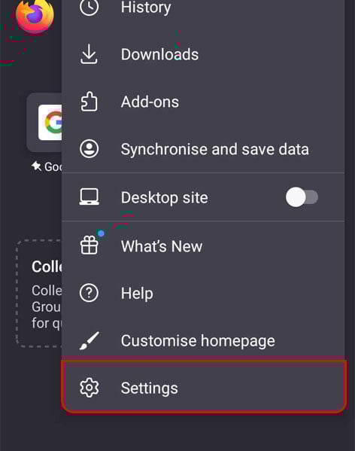
Task: Click the Downloads arrow icon
Action: pos(89,54)
